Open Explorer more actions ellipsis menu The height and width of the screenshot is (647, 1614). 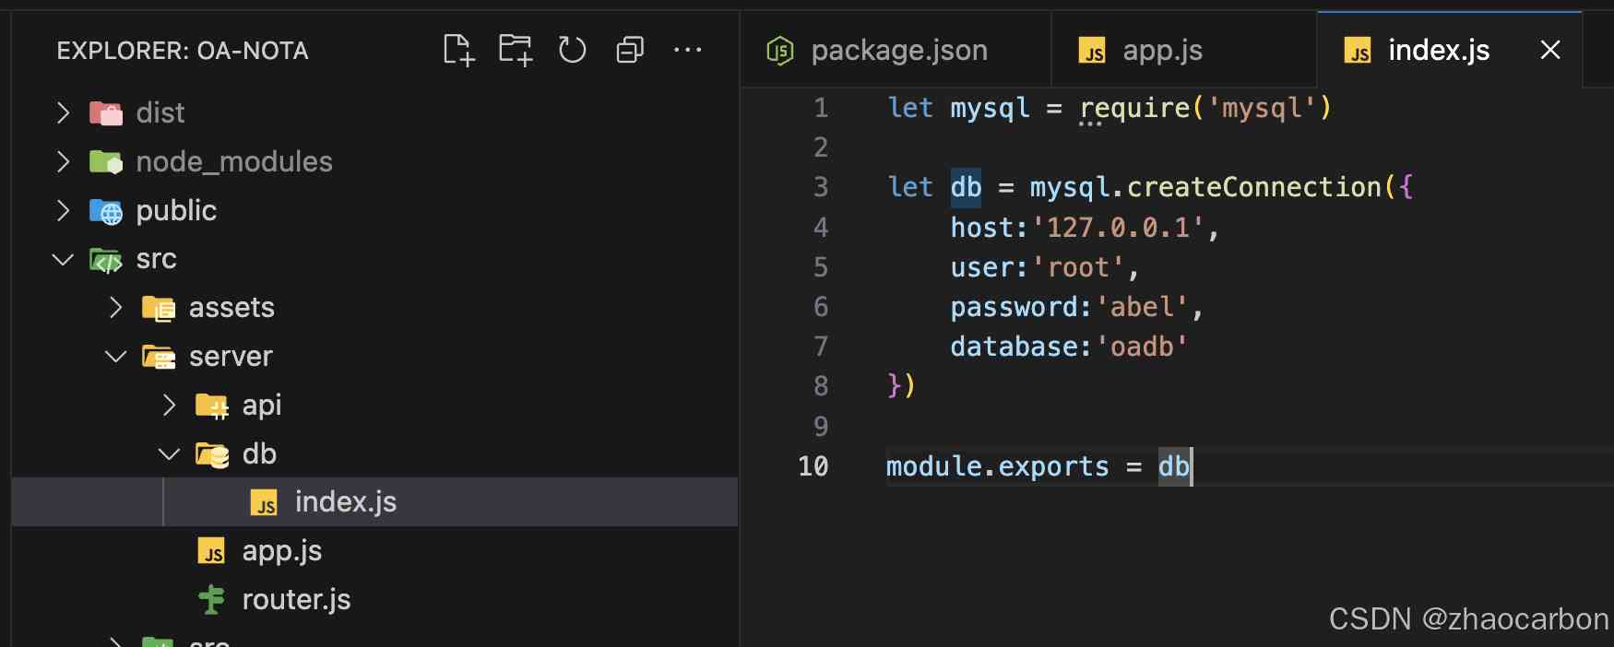pyautogui.click(x=687, y=50)
